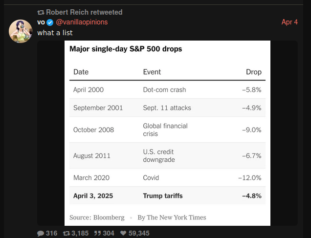Click the 304 quotes count

pyautogui.click(x=108, y=233)
